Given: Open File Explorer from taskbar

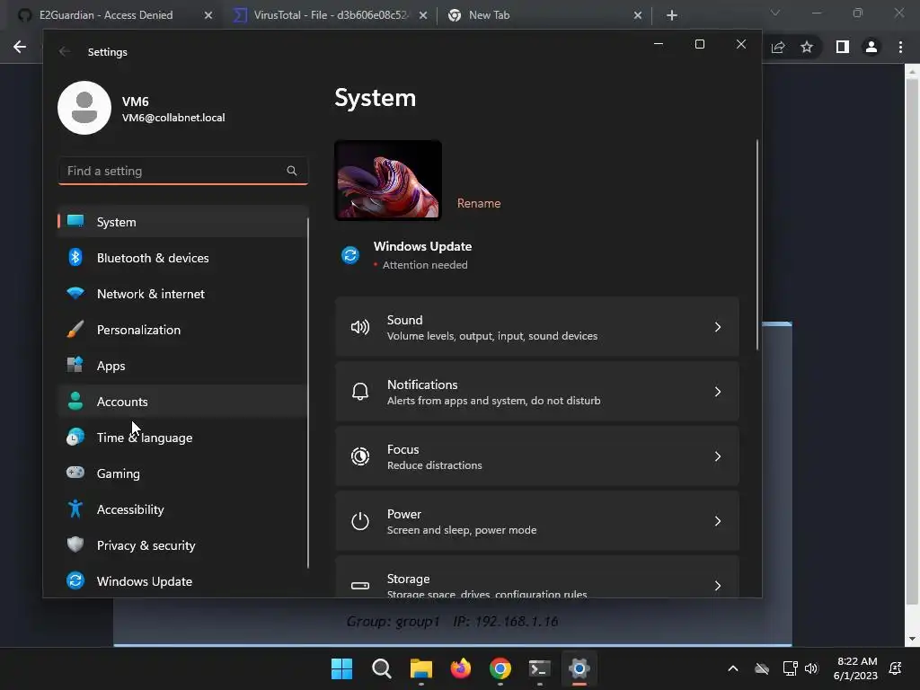Looking at the screenshot, I should [x=420, y=668].
